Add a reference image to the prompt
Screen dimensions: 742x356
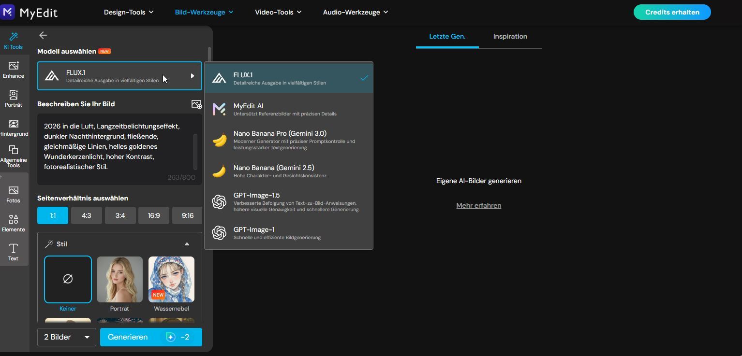(196, 104)
